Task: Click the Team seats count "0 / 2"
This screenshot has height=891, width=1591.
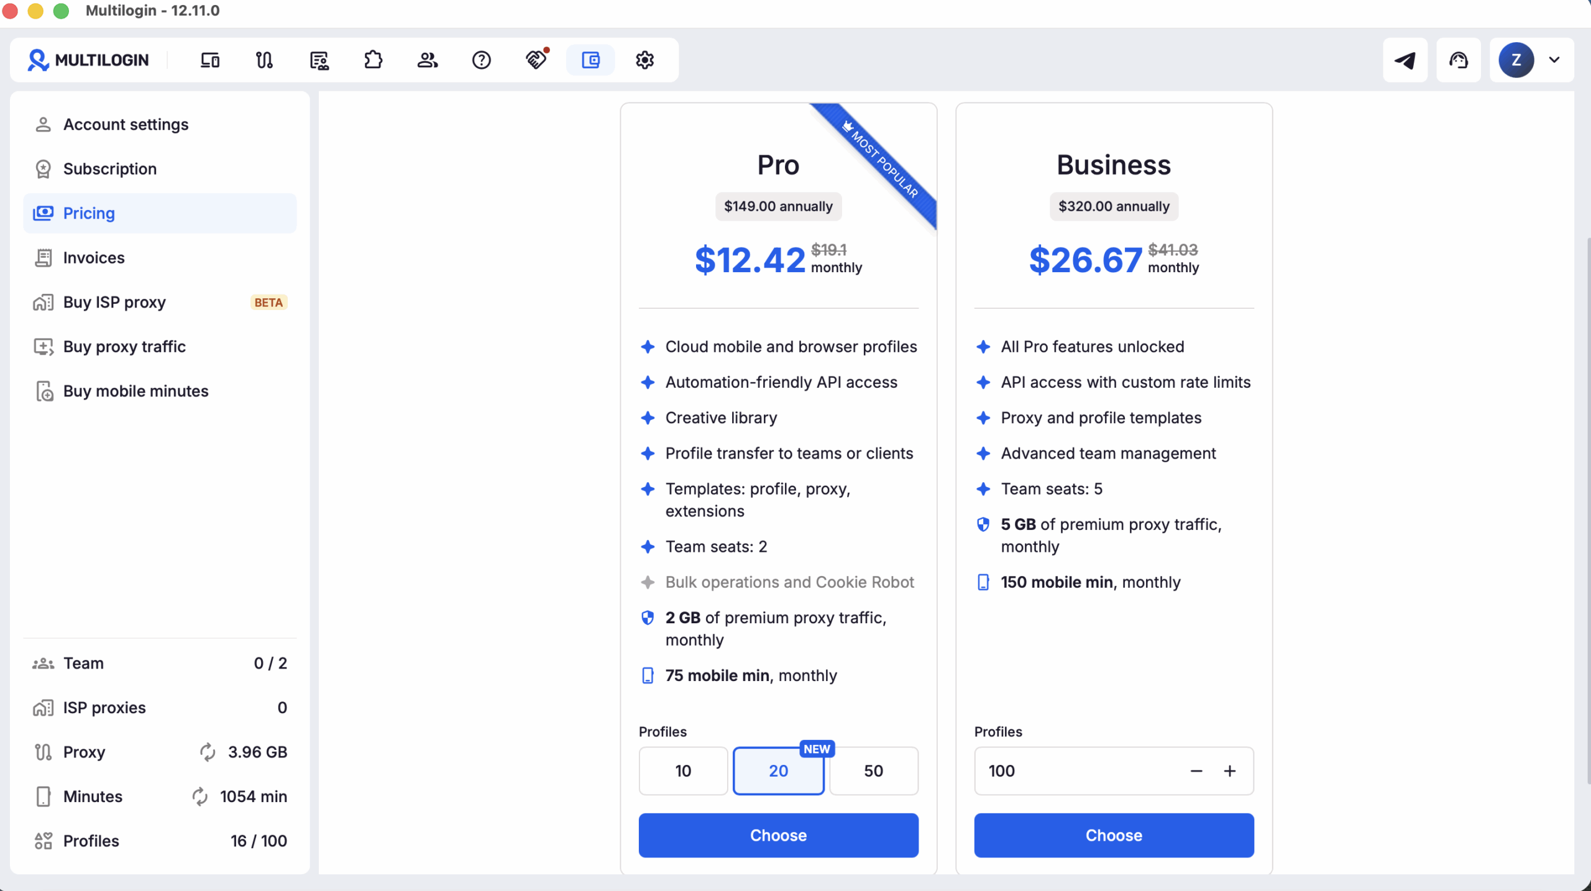Action: point(270,664)
